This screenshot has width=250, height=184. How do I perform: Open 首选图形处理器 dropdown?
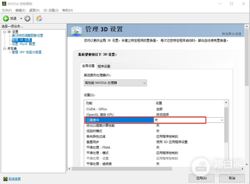pos(115,83)
